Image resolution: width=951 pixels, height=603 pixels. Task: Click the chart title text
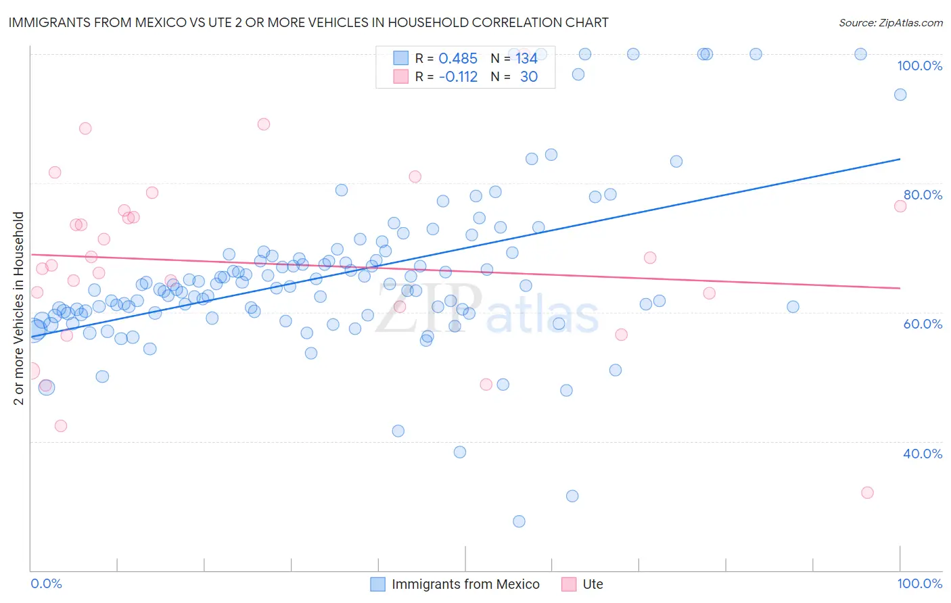308,22
